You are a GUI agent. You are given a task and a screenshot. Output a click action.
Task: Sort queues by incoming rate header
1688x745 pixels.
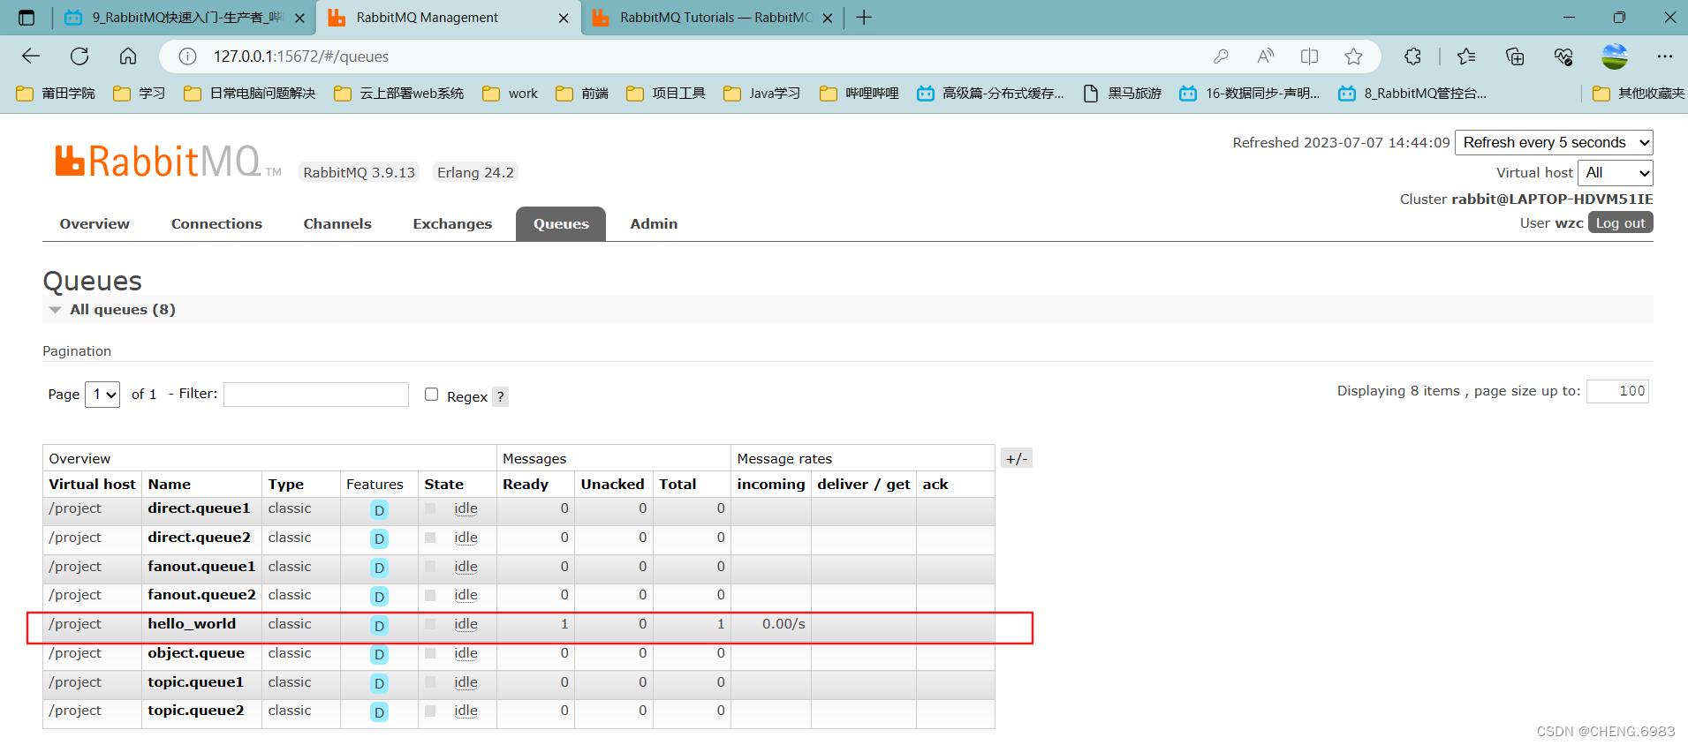[x=771, y=485]
